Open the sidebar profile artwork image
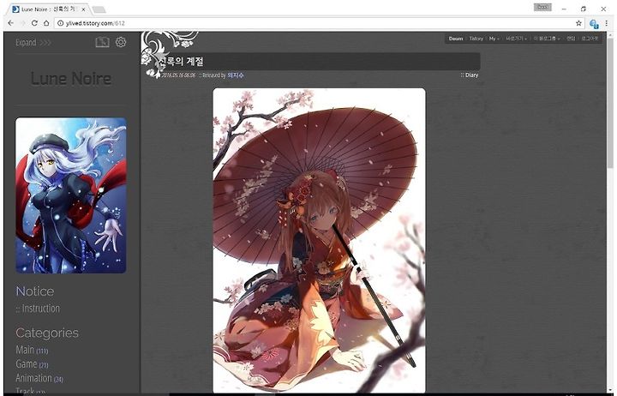 click(x=71, y=195)
